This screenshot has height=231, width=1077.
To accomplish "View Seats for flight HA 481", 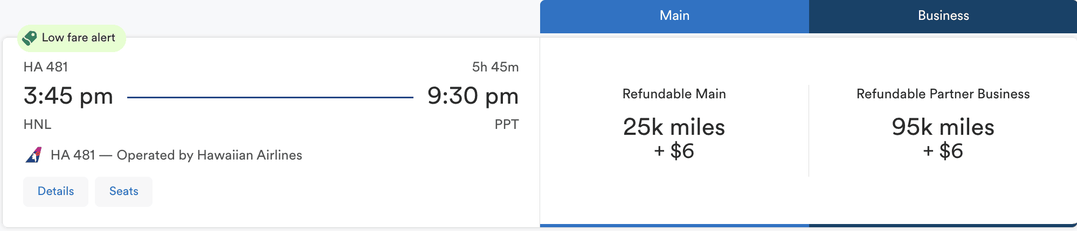I will tap(123, 191).
